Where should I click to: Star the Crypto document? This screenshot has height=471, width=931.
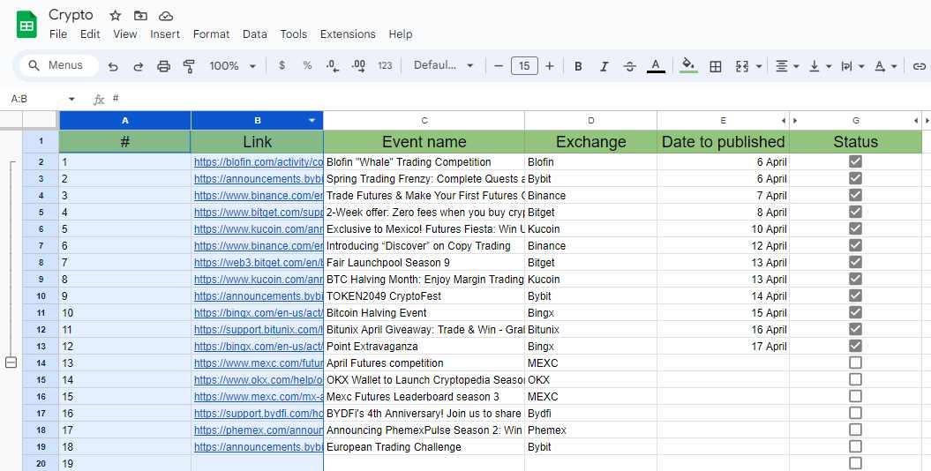[116, 15]
